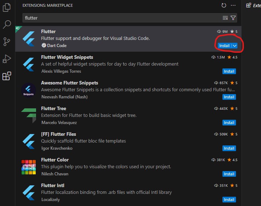Click publisher Localizely
The image size is (261, 206).
pyautogui.click(x=51, y=200)
